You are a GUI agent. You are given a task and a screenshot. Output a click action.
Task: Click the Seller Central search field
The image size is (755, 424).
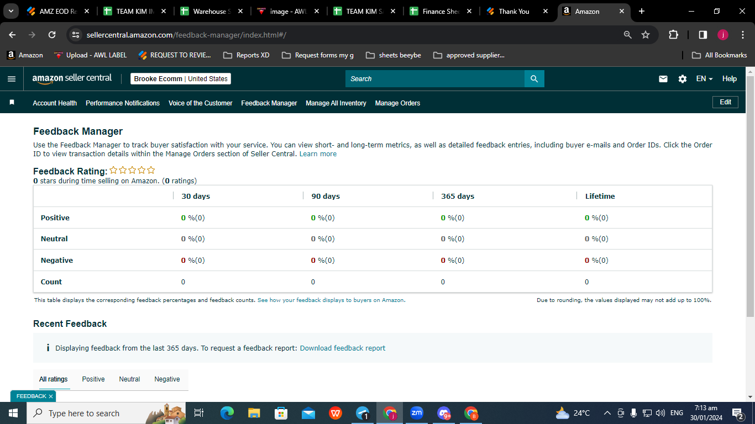[435, 79]
